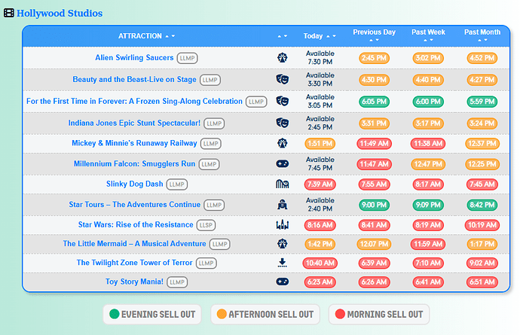The width and height of the screenshot is (520, 335).
Task: Click LLMP badge next to Alien Swirling Saucers
Action: 188,58
